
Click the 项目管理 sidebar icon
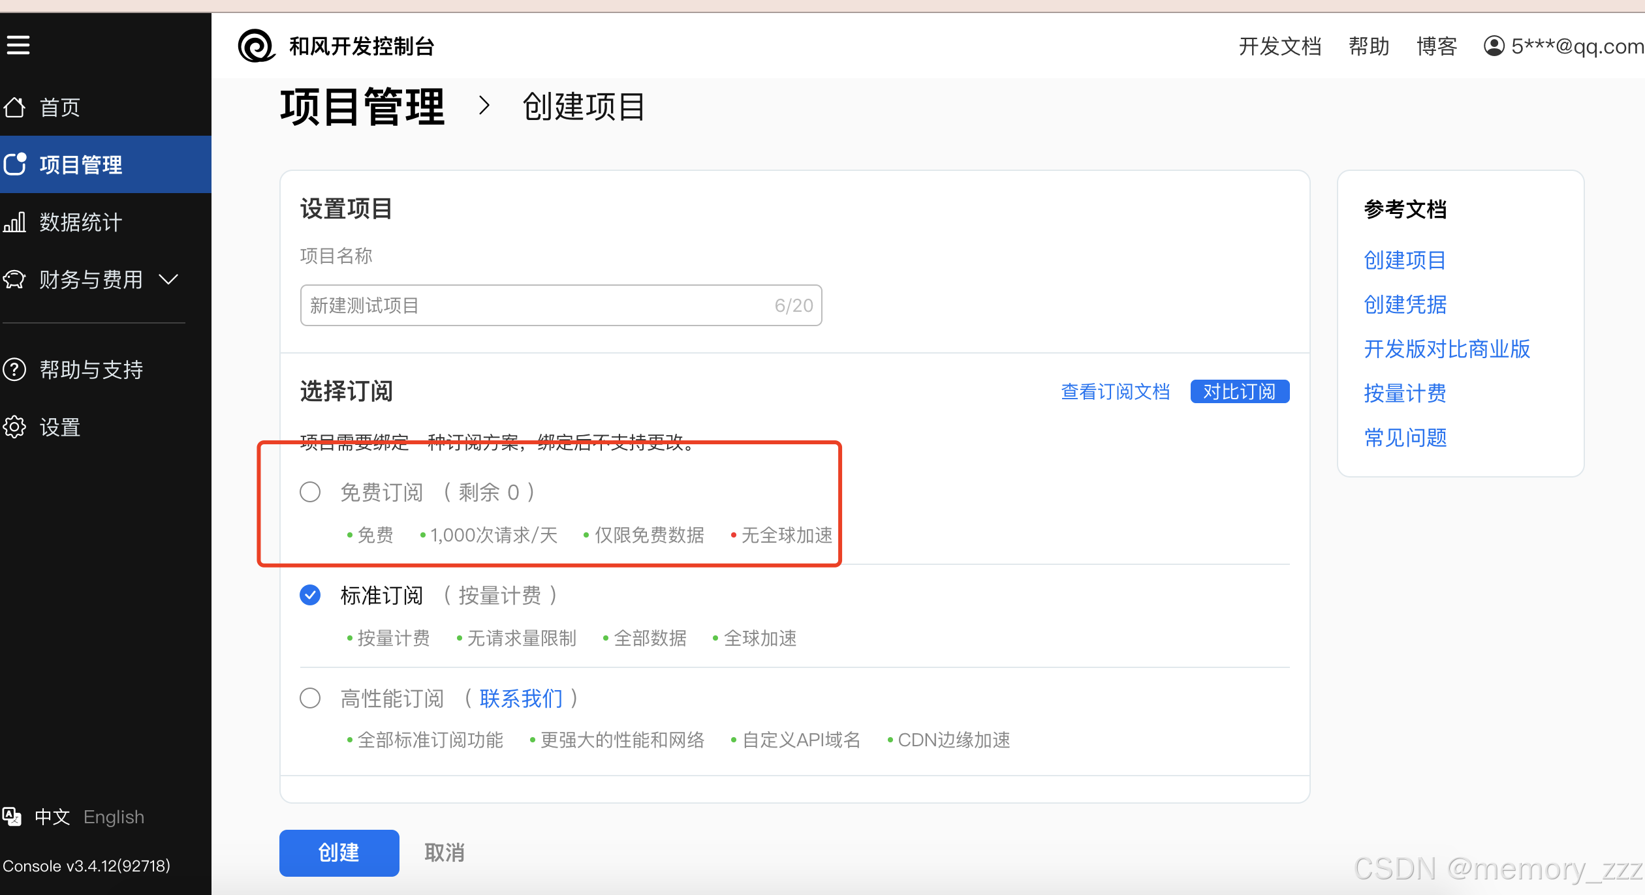pyautogui.click(x=14, y=164)
